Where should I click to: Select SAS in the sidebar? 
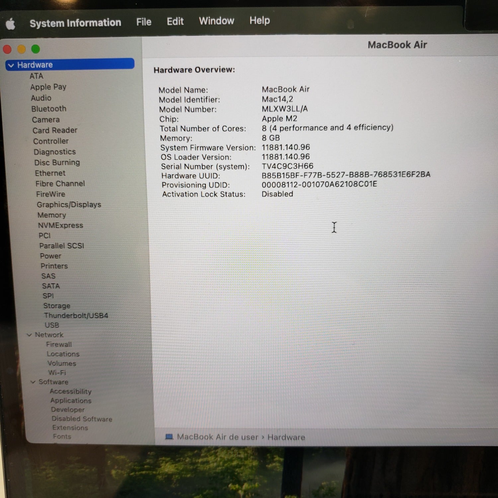pos(48,276)
